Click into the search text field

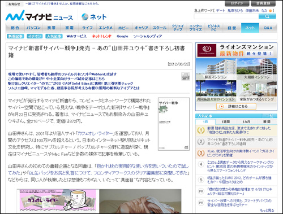click(226, 16)
